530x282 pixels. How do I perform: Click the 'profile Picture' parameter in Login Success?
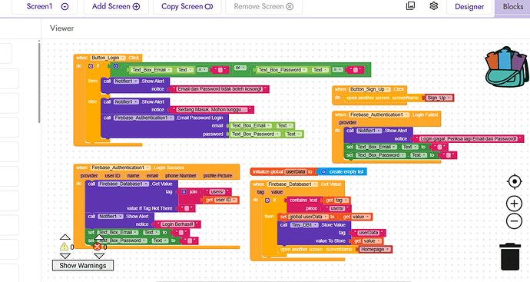217,176
